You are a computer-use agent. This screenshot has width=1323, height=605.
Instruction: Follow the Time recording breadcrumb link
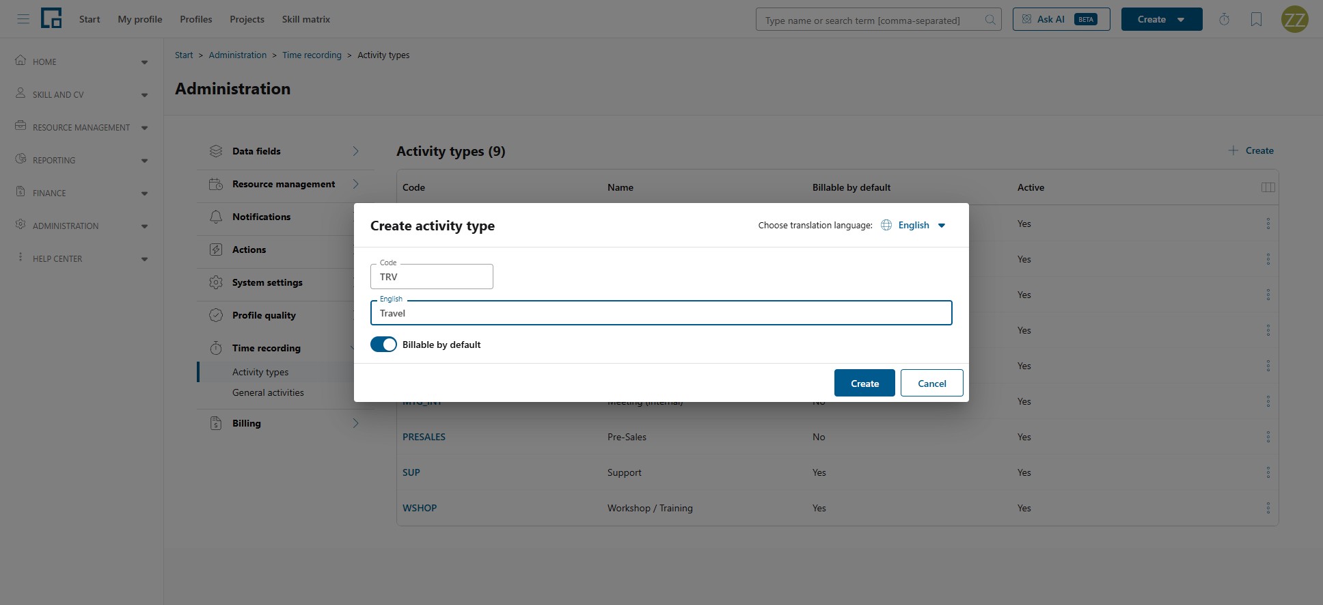[312, 55]
